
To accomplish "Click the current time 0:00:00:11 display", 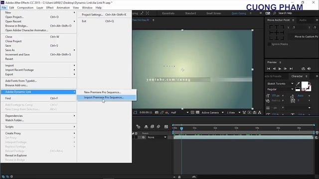I will coord(146,112).
